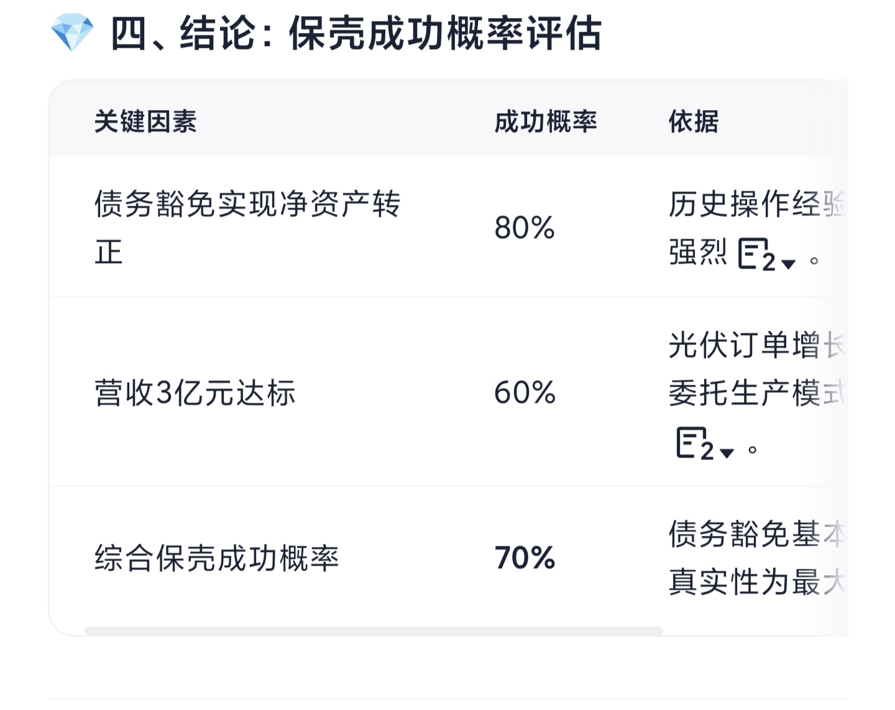Expand the citation dropdown arrow in the 营收3亿元 row
The width and height of the screenshot is (895, 710).
click(x=727, y=453)
